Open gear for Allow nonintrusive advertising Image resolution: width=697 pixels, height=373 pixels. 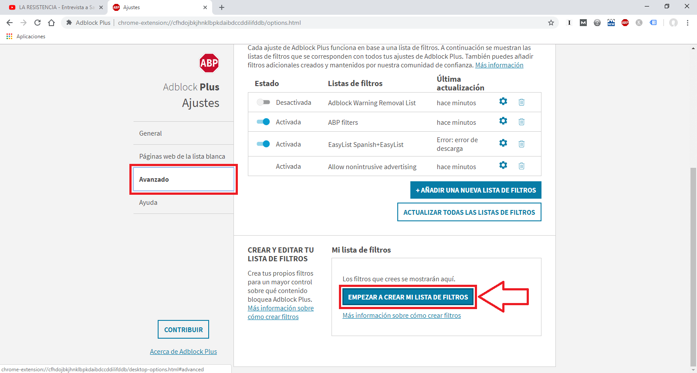pos(503,165)
